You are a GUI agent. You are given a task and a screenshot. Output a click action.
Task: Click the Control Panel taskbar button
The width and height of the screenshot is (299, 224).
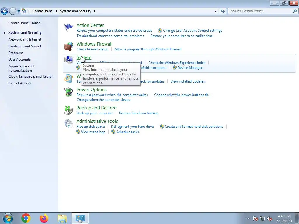tap(80, 218)
